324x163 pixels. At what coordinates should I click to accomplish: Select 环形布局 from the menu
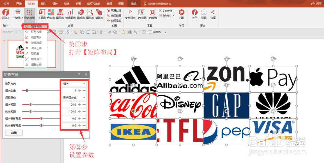tap(36, 32)
